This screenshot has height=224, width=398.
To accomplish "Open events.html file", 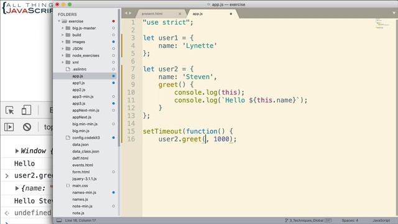I will (83, 165).
